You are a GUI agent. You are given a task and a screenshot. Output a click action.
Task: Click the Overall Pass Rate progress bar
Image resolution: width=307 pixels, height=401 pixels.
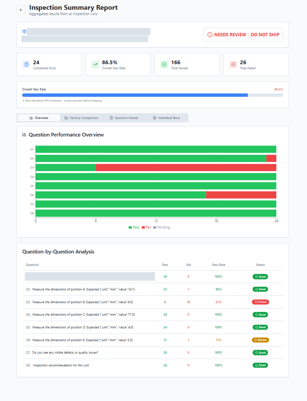pos(152,95)
